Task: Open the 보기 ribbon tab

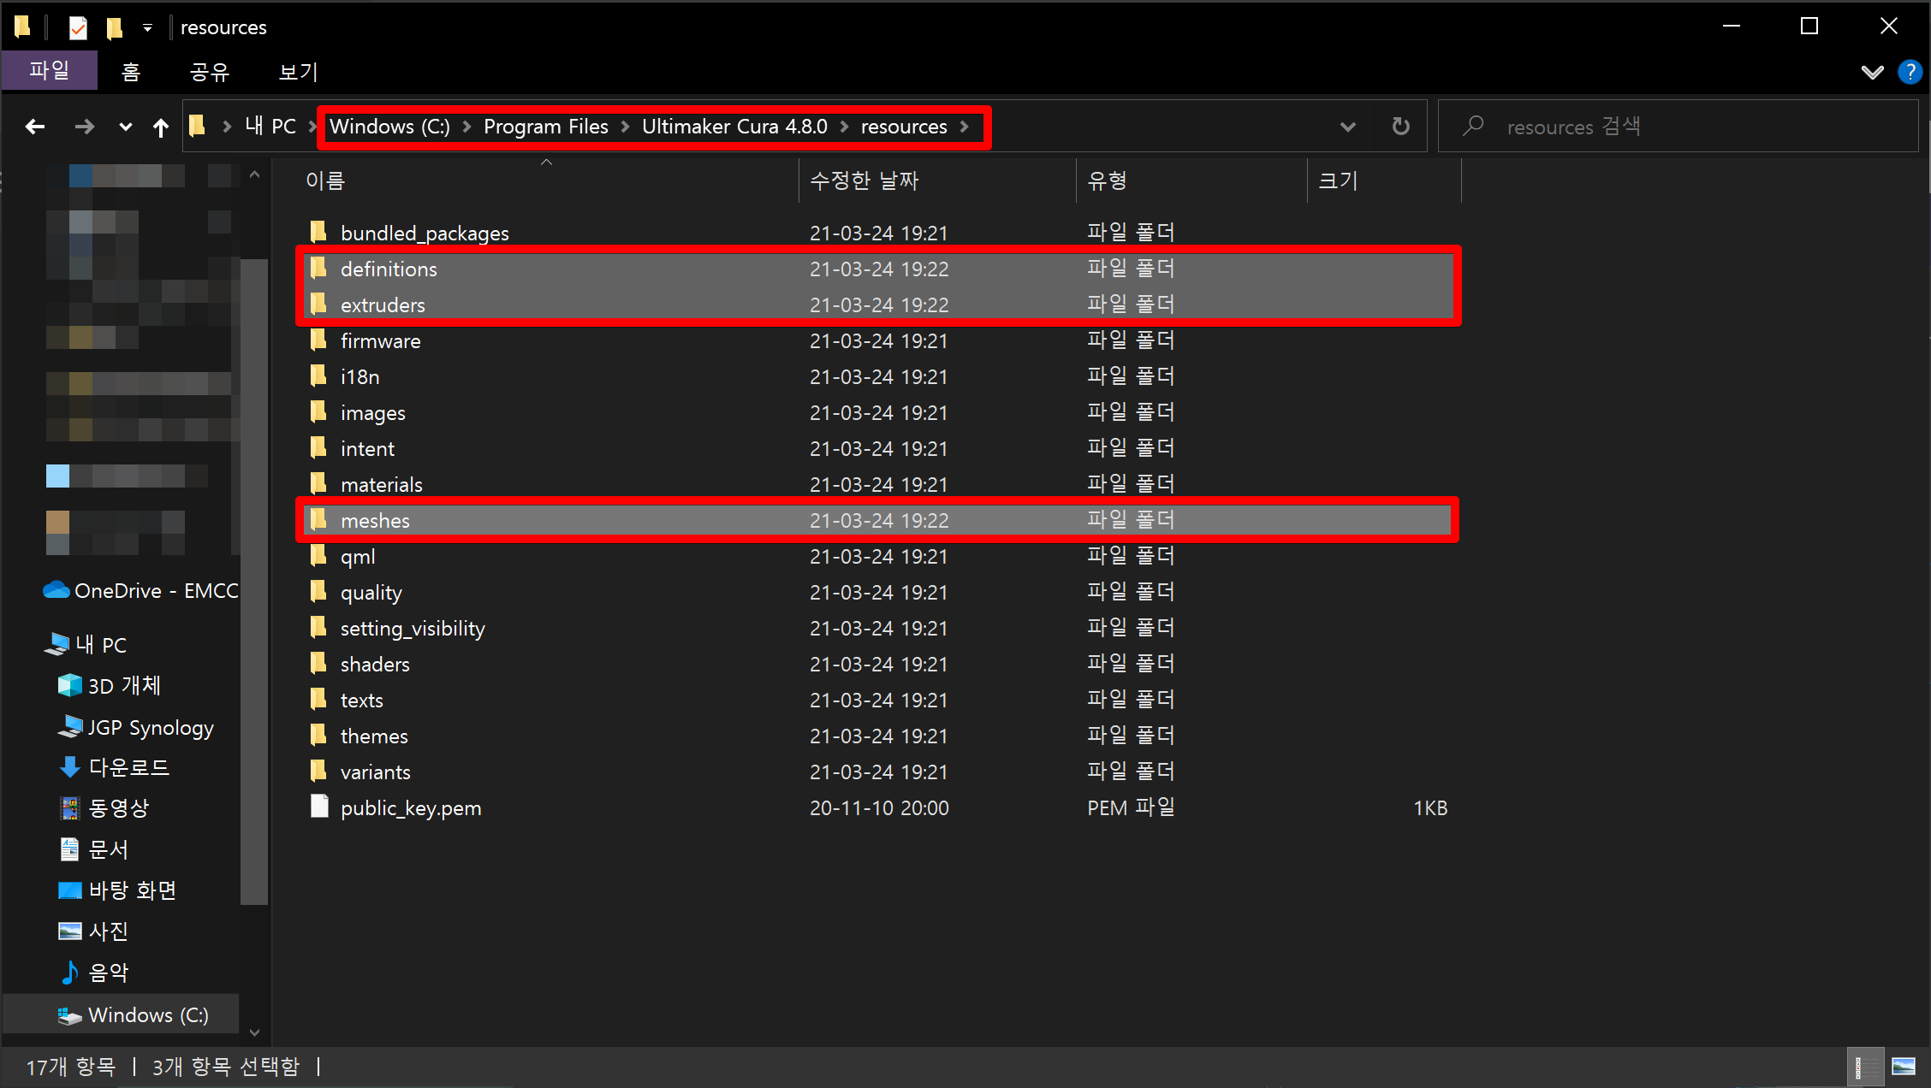Action: pos(298,72)
